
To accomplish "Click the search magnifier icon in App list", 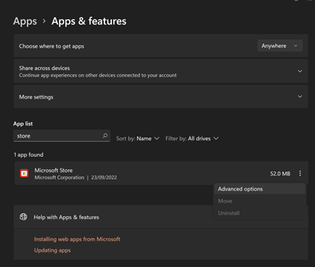I will (105, 135).
